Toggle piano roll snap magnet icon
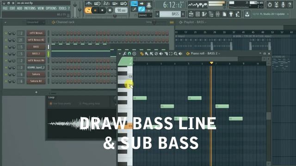Viewport: 296px width, 166px height. point(129,53)
